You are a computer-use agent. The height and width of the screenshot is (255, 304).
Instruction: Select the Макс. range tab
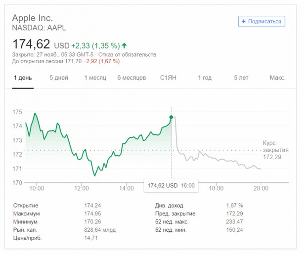277,78
